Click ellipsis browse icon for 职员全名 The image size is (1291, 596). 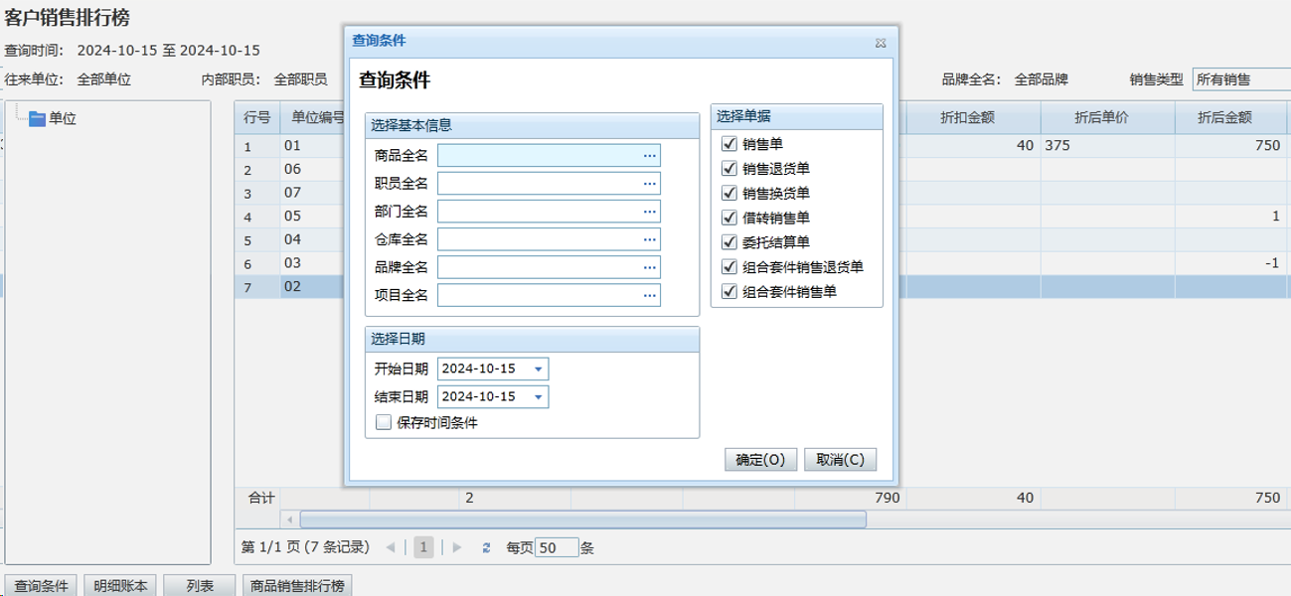point(649,184)
